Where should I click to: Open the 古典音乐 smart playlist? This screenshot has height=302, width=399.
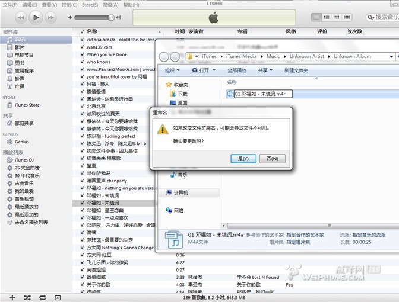point(24,184)
